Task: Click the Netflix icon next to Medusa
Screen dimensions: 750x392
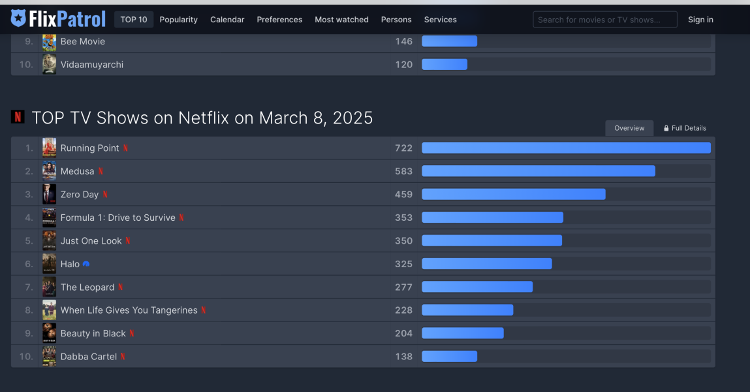Action: tap(101, 171)
